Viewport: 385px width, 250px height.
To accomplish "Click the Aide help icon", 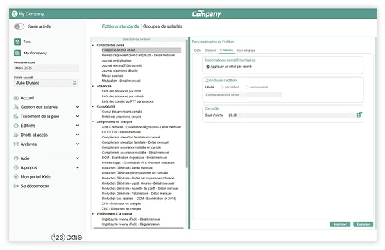I will [16, 158].
